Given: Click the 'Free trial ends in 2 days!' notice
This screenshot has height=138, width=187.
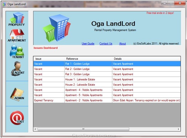Looking at the screenshot, I should click(x=160, y=13).
